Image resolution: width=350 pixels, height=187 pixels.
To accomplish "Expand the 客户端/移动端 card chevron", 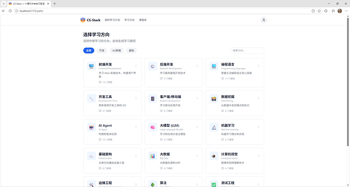I will 197,98.
